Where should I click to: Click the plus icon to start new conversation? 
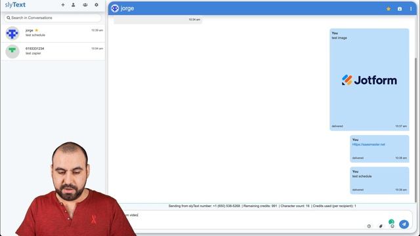point(63,5)
